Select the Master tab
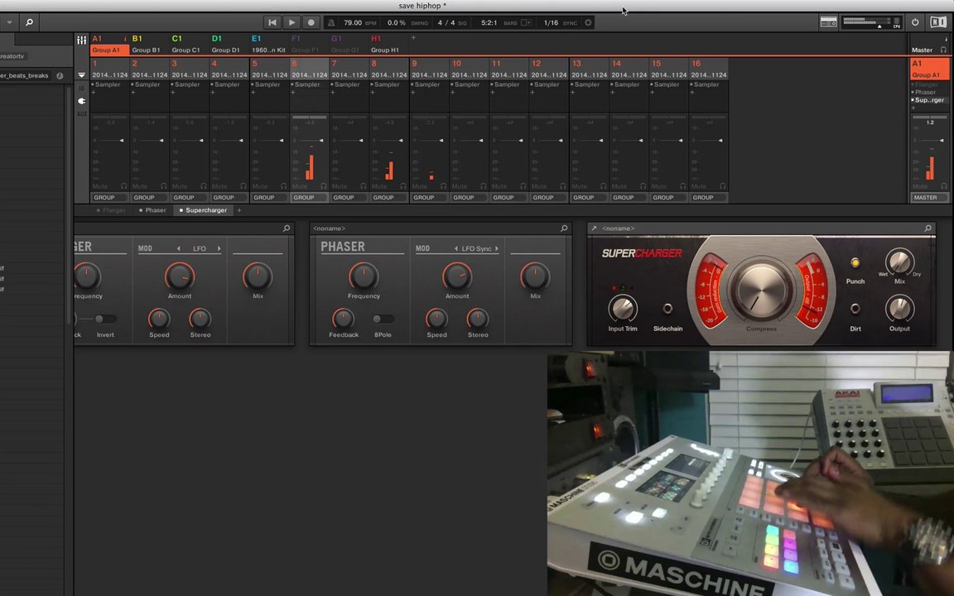The image size is (954, 596). tap(922, 50)
